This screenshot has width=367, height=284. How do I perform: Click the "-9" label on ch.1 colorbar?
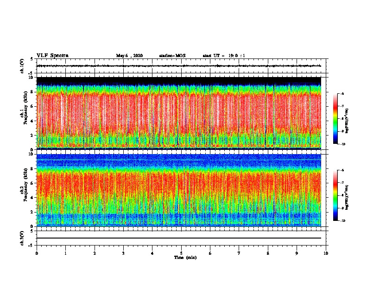[x=342, y=131]
